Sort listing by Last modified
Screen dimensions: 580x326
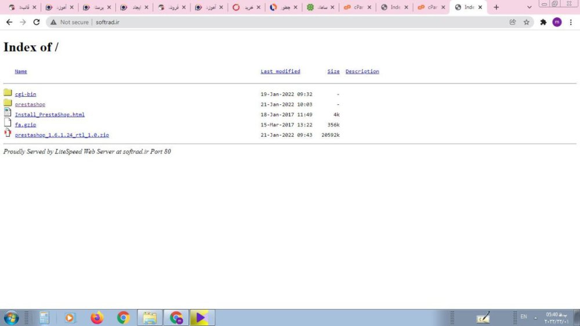pyautogui.click(x=280, y=71)
